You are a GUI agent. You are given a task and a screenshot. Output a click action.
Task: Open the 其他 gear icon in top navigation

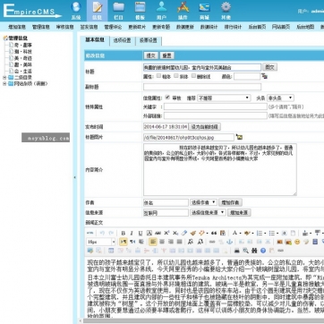tap(226, 11)
